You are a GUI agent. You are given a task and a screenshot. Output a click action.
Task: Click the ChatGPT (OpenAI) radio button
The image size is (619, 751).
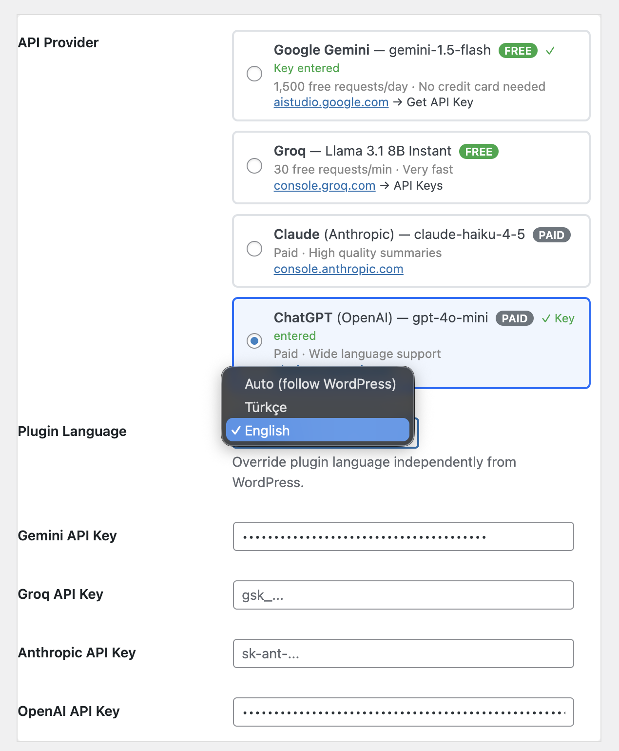(254, 340)
